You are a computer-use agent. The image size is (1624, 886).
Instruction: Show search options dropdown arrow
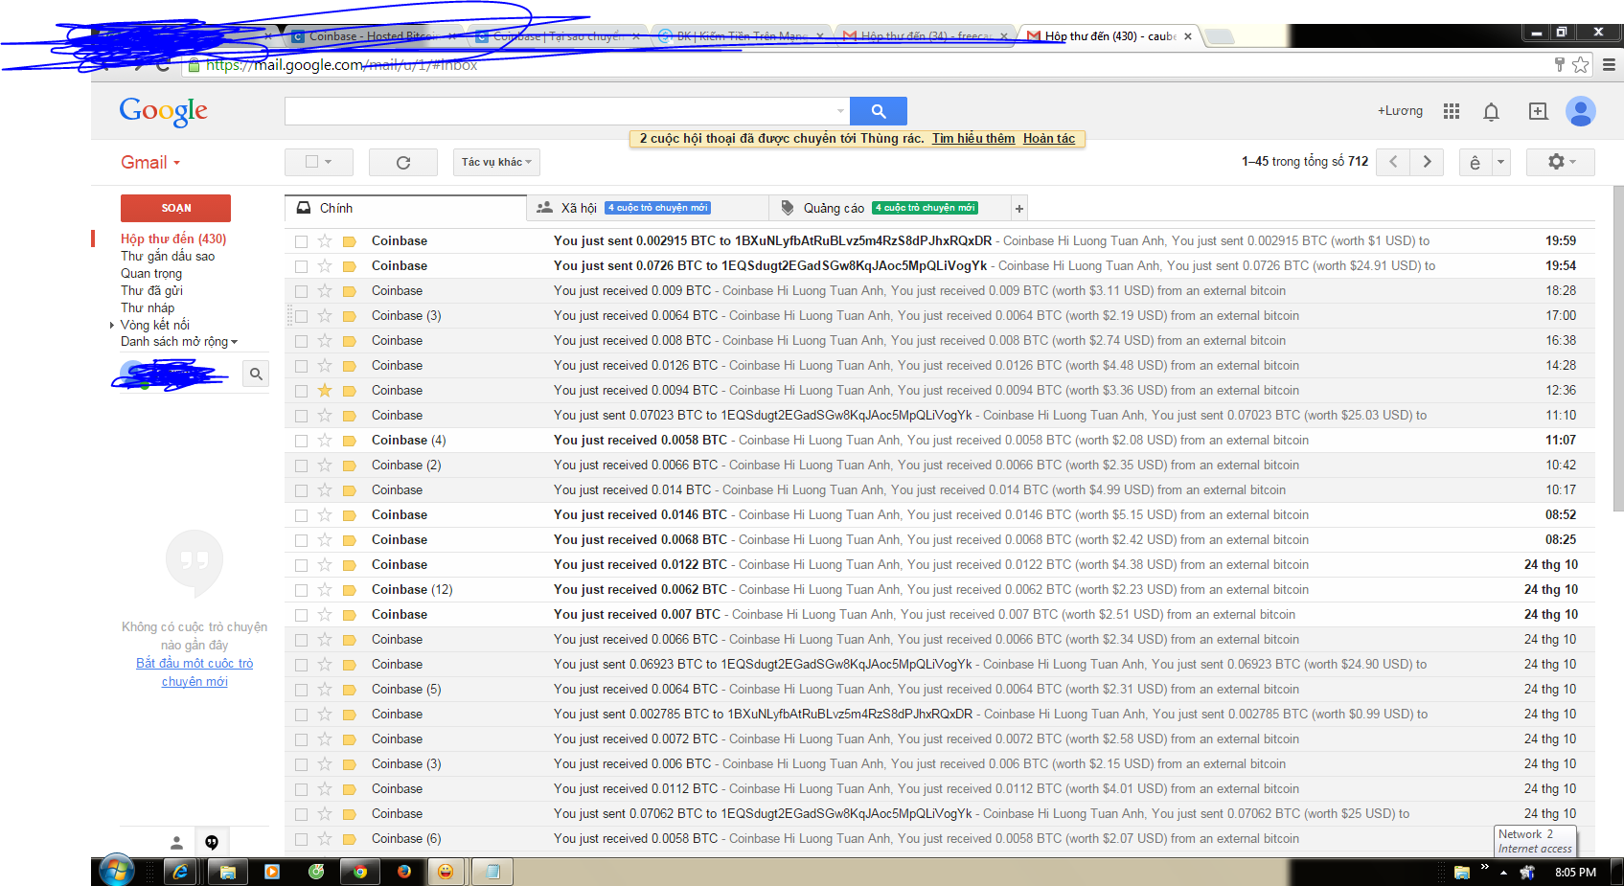[840, 111]
